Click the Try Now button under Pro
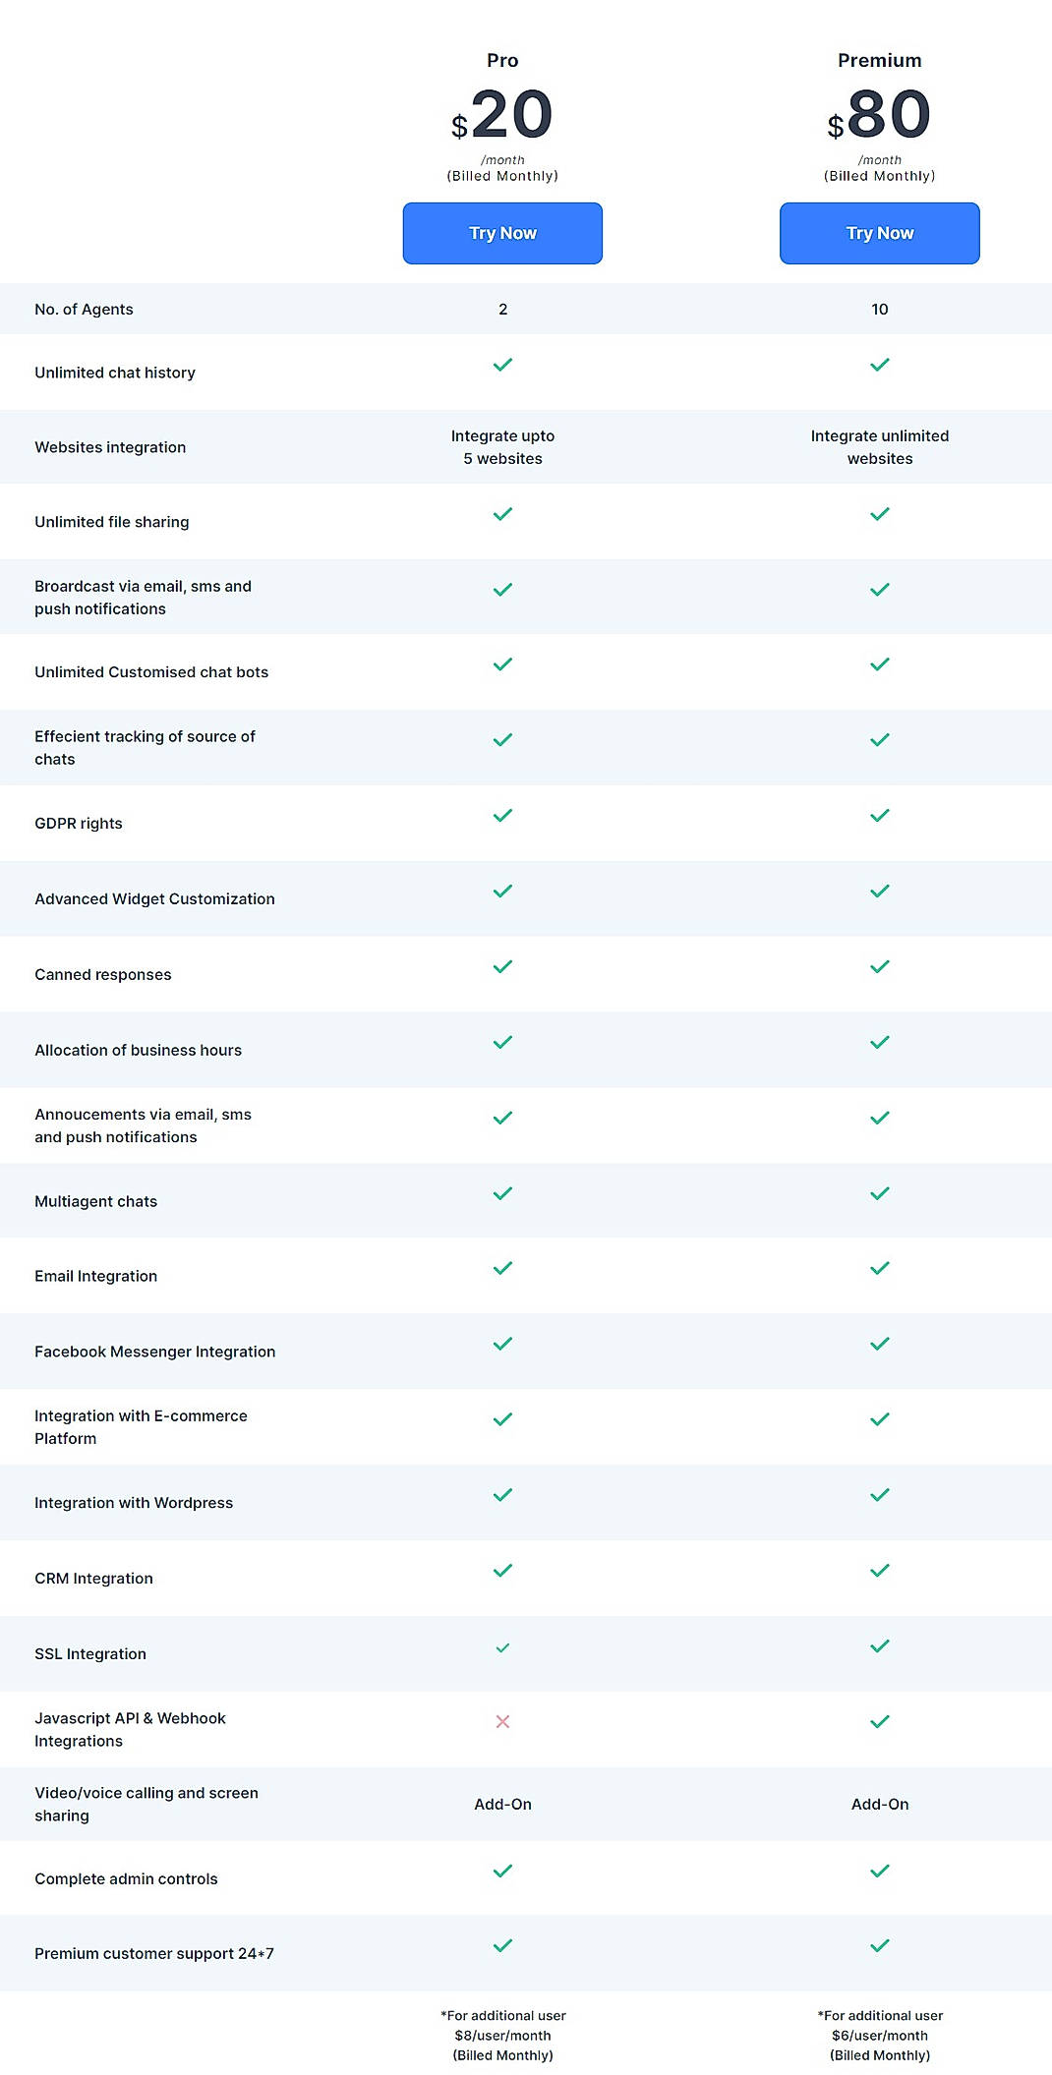Screen dimensions: 1052x2075 (x=501, y=233)
